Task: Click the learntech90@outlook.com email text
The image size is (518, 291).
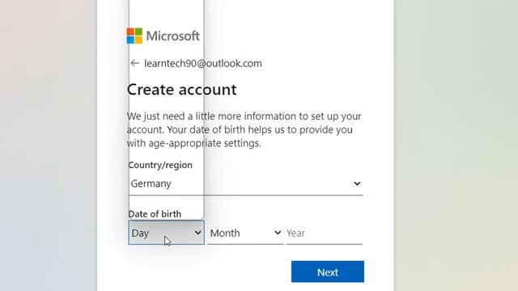Action: point(203,63)
